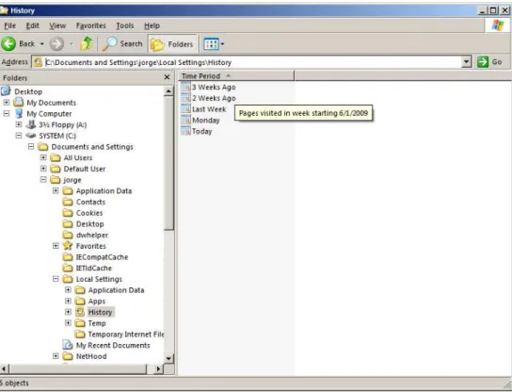Click the address bar History icon
The image size is (512, 392).
pos(38,62)
